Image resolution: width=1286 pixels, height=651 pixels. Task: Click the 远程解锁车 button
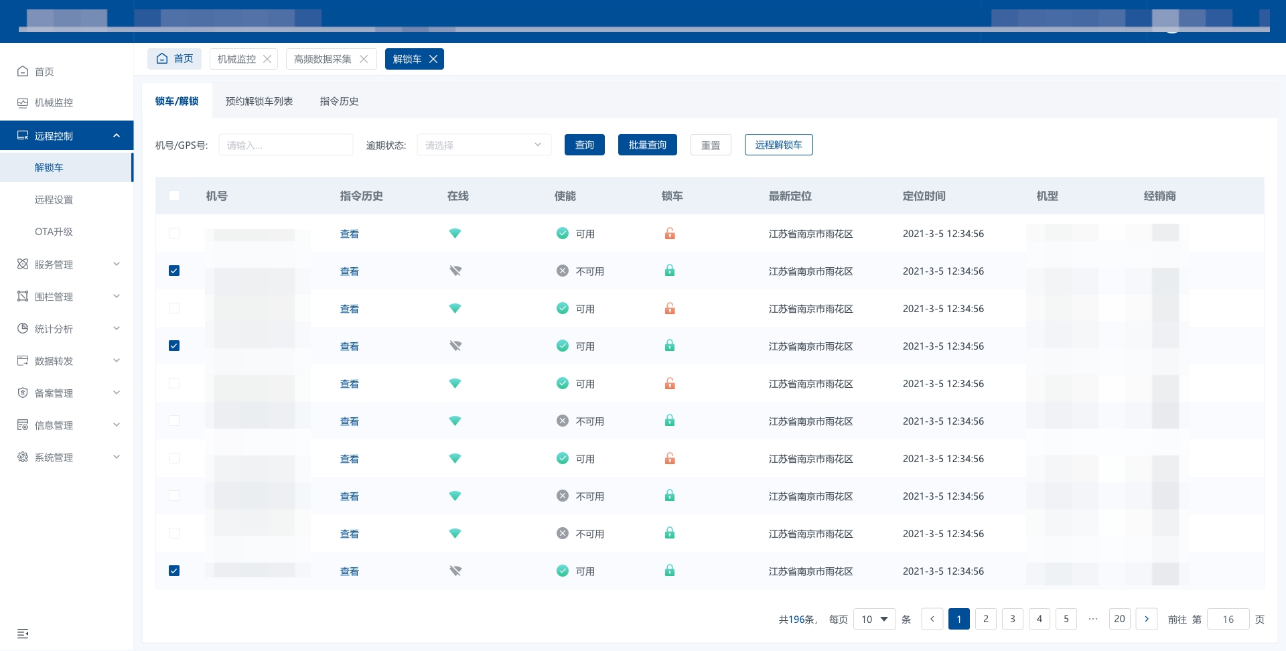point(778,145)
